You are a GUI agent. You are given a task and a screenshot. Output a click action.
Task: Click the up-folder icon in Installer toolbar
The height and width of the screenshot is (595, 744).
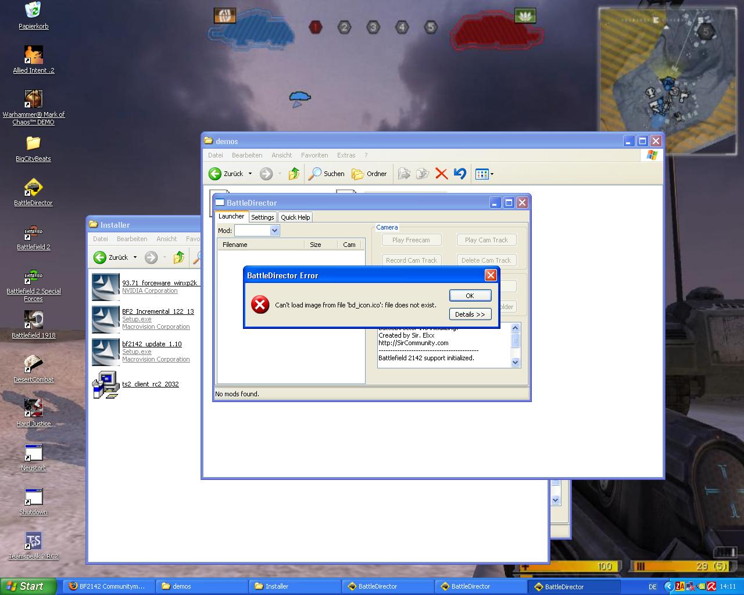(179, 257)
